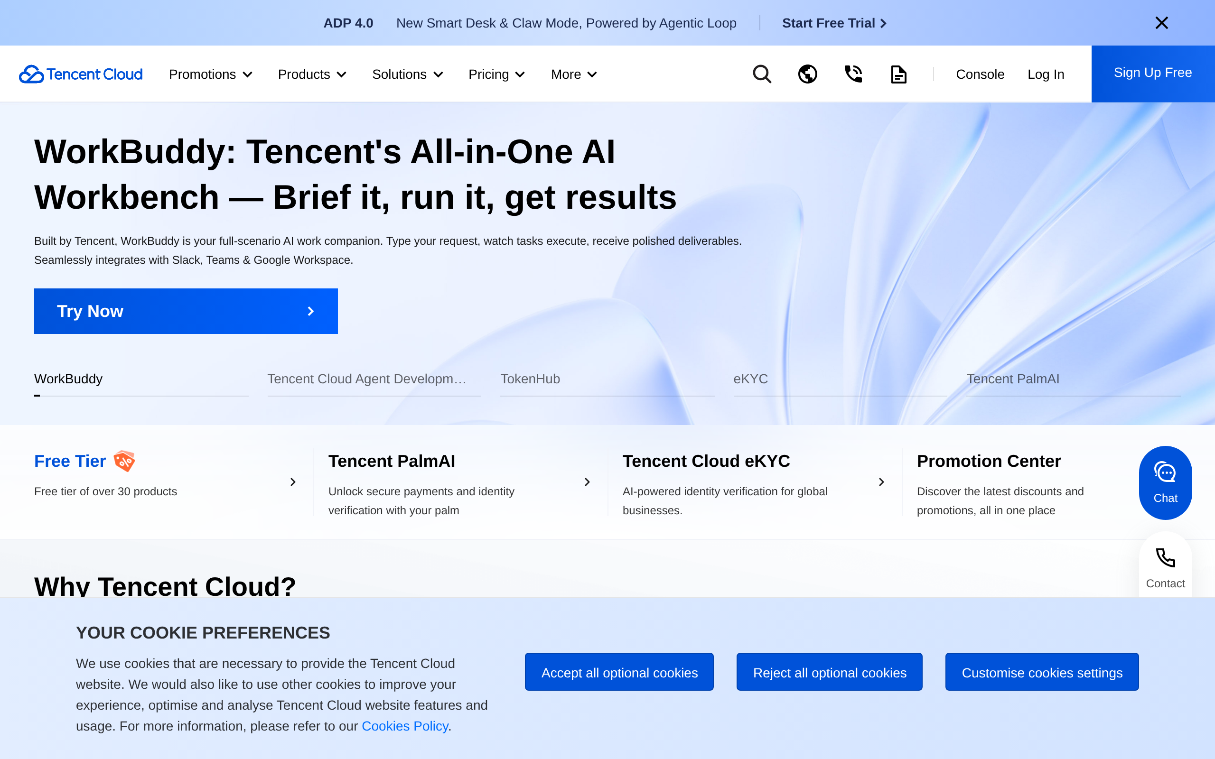Screen dimensions: 1215x759
Task: Open the Tencent PalmAI card title
Action: tap(392, 461)
